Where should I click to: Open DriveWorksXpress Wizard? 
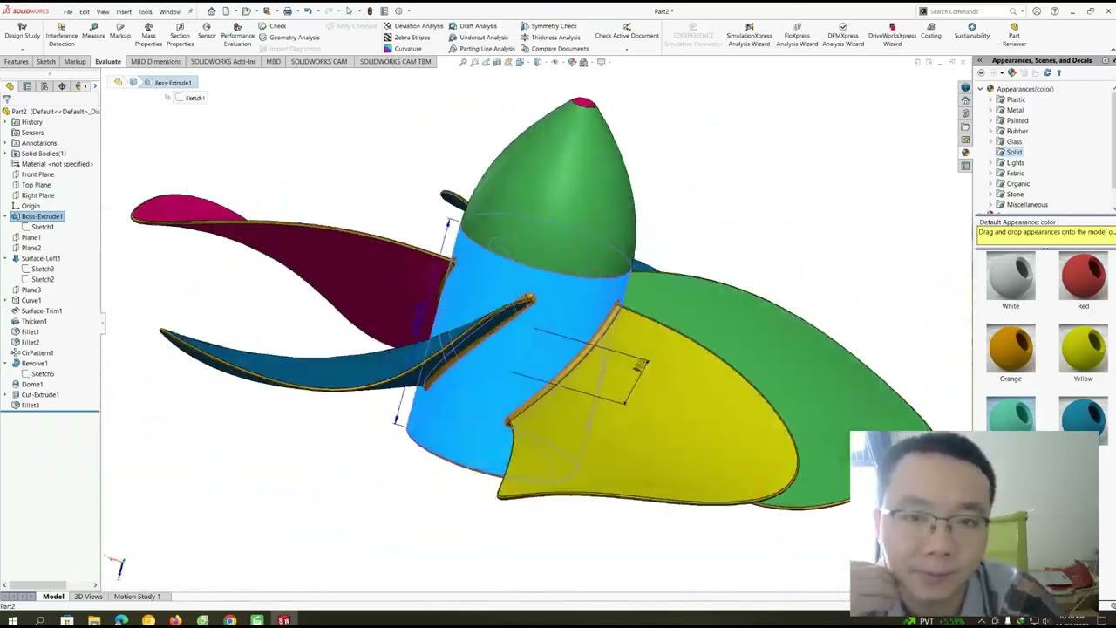pos(892,35)
